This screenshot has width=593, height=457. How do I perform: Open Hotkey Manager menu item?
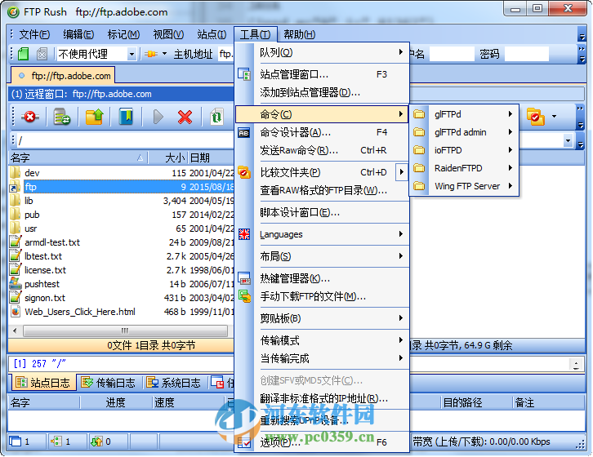[x=322, y=278]
